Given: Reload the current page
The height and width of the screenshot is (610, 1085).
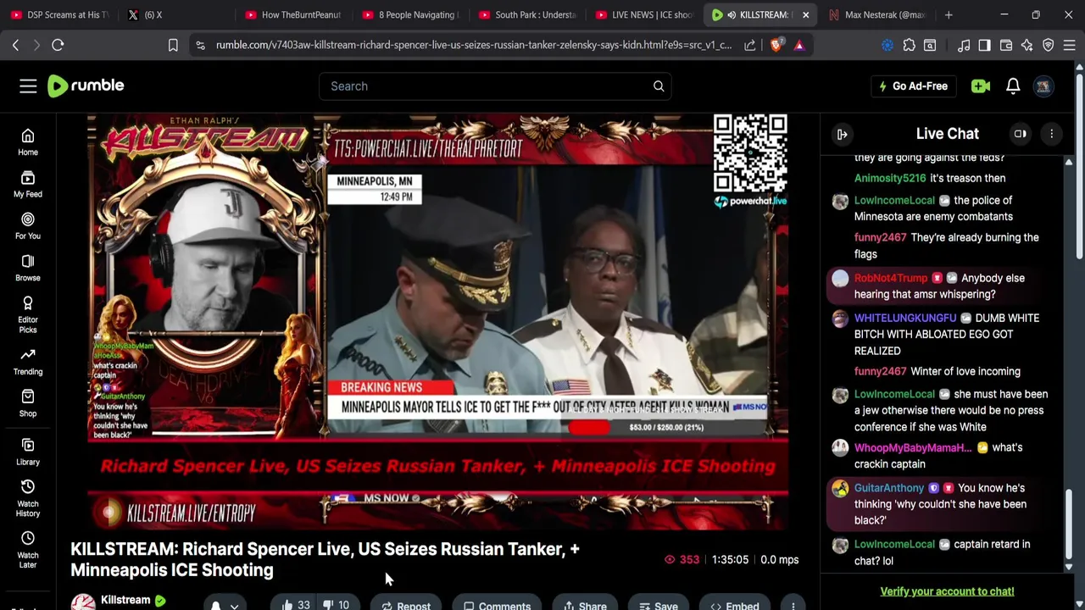Looking at the screenshot, I should (58, 45).
